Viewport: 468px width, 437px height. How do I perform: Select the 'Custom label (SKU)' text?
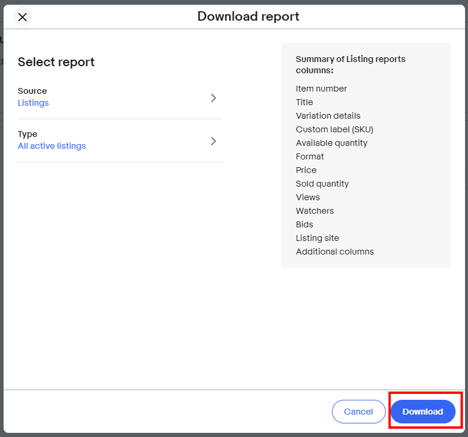coord(334,129)
